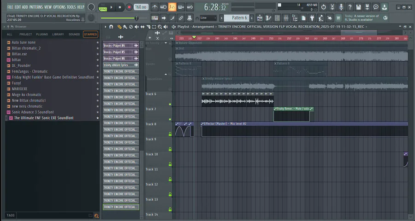Switch to LIBRARY browser tab
Viewport: 415px width, 221px height.
pyautogui.click(x=58, y=35)
